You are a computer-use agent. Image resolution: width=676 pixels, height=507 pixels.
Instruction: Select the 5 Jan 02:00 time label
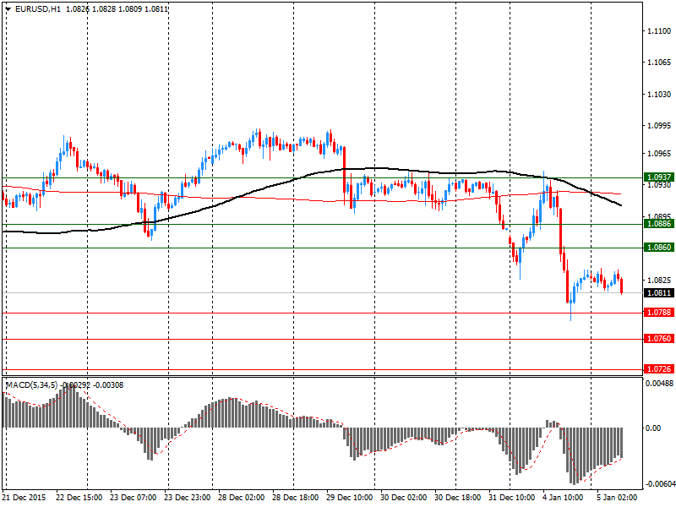pyautogui.click(x=618, y=498)
